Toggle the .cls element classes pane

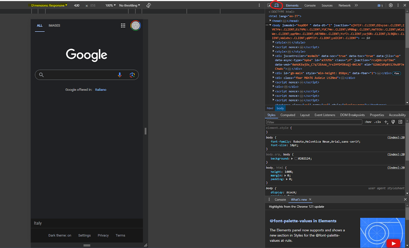pos(378,122)
